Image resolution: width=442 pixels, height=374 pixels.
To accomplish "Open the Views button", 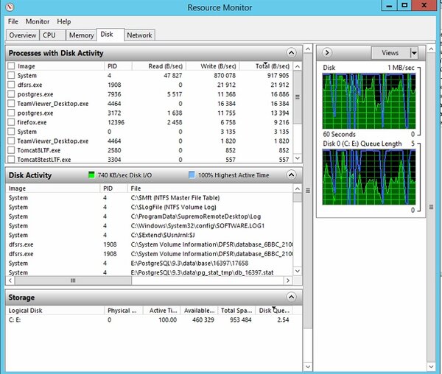I will 390,53.
